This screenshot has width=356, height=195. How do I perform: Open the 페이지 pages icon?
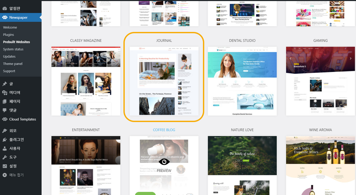[x=5, y=102]
